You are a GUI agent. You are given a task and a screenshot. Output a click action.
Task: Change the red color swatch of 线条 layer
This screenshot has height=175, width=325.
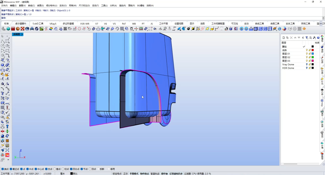(x=313, y=50)
